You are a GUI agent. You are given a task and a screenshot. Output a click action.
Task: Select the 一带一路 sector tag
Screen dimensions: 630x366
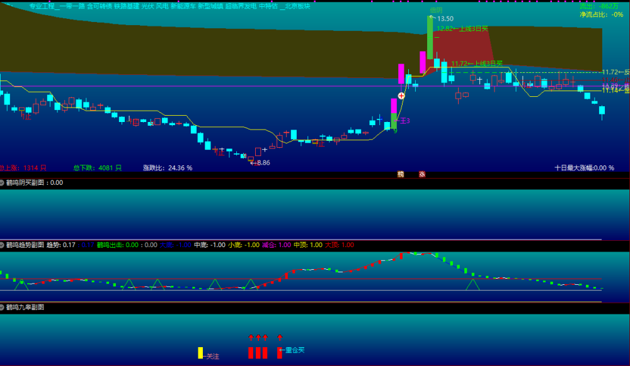pos(72,6)
